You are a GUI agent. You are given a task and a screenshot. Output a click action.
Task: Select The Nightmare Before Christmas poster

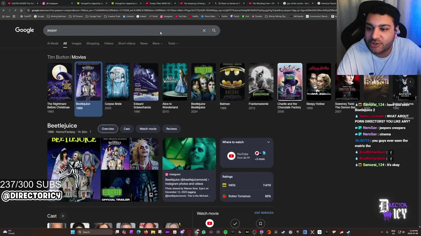pyautogui.click(x=60, y=82)
